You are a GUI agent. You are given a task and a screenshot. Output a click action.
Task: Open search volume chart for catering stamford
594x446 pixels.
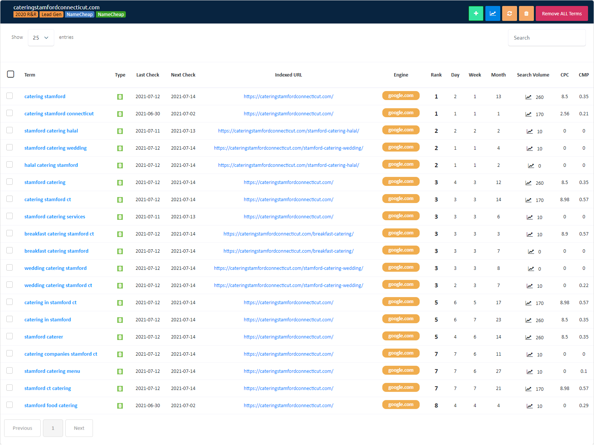(528, 97)
